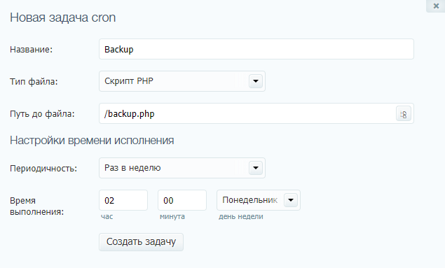
Task: Click the Тип файла: label
Action: [x=34, y=82]
